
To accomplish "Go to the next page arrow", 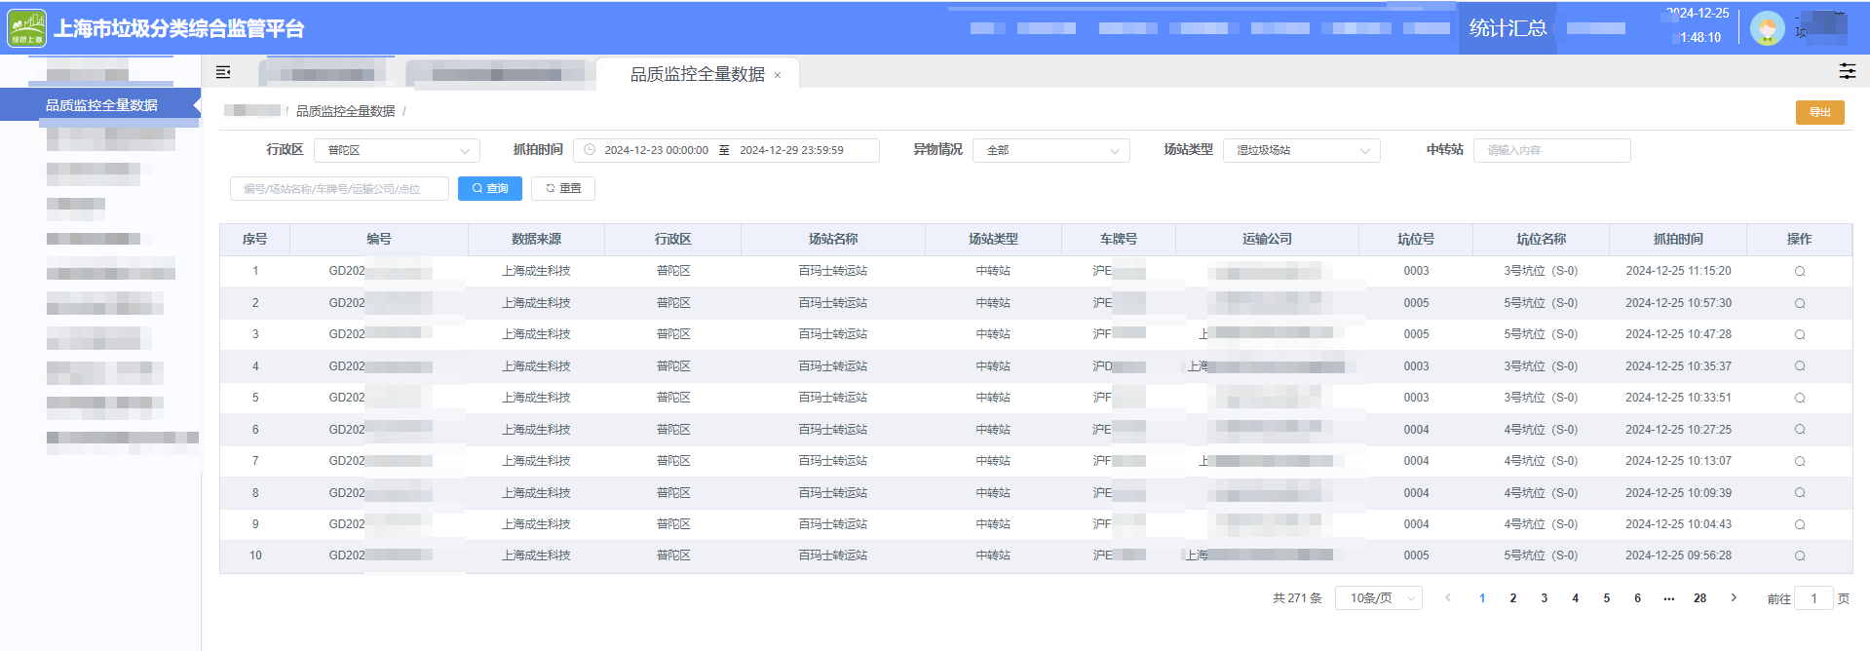I will (1734, 598).
